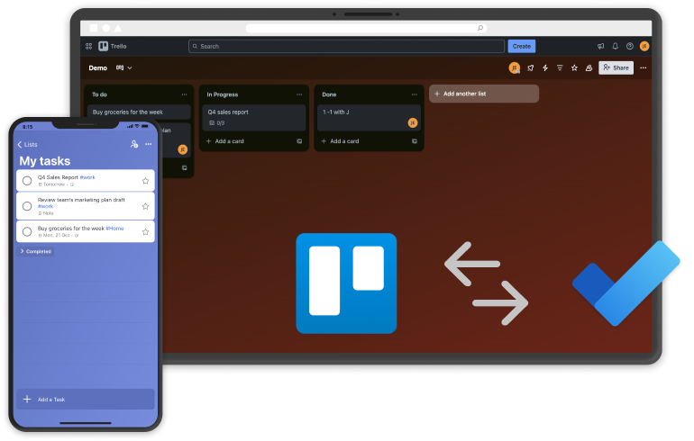Image resolution: width=694 pixels, height=441 pixels.
Task: Open the board filter icon
Action: pos(560,68)
